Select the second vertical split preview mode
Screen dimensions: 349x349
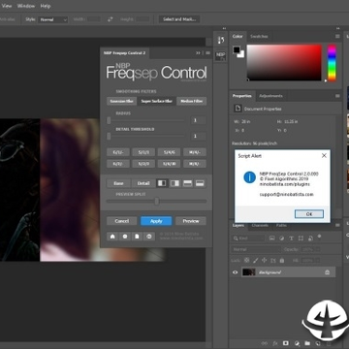174,183
